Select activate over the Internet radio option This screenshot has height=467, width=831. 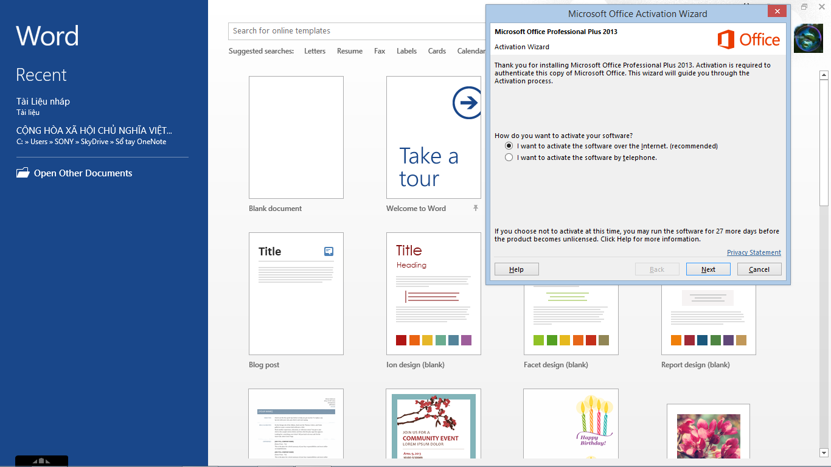509,146
